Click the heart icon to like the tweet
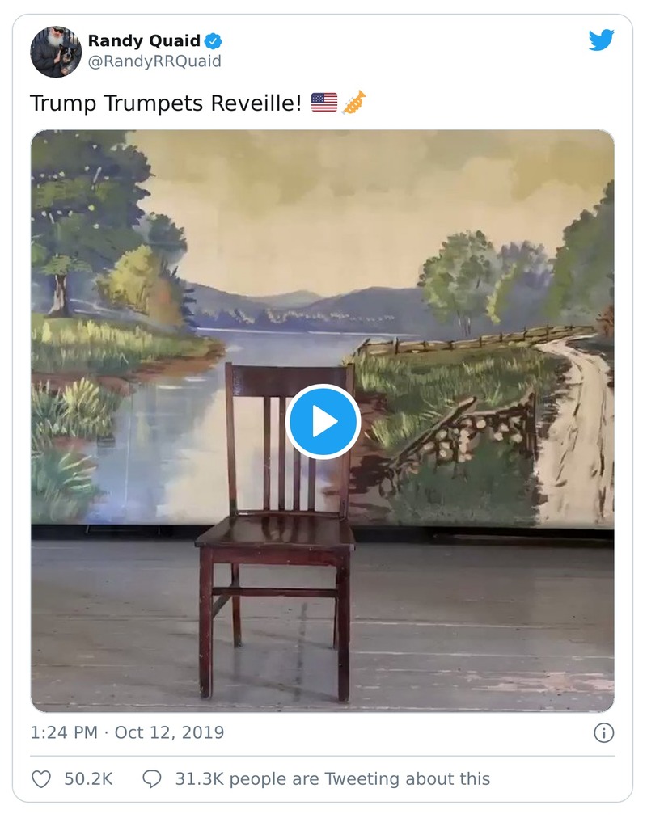 coord(41,778)
